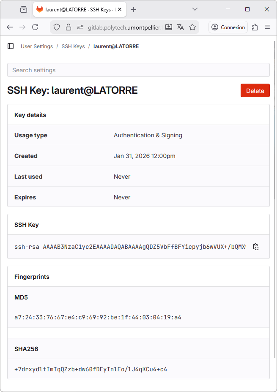The height and width of the screenshot is (392, 277).
Task: Click the translate page icon
Action: point(181,27)
